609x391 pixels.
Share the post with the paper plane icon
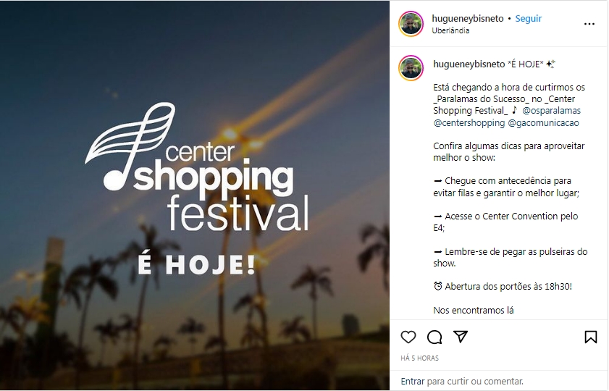[461, 337]
